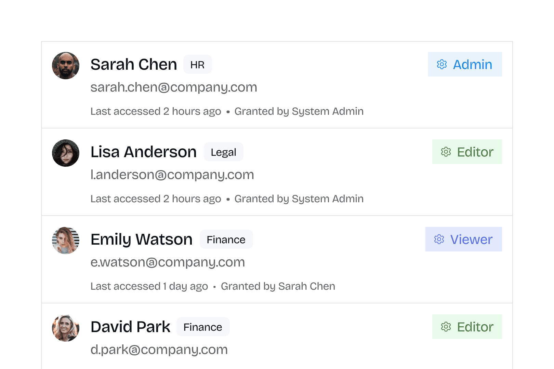
Task: Change Sarah Chen's Admin role
Action: click(x=465, y=64)
